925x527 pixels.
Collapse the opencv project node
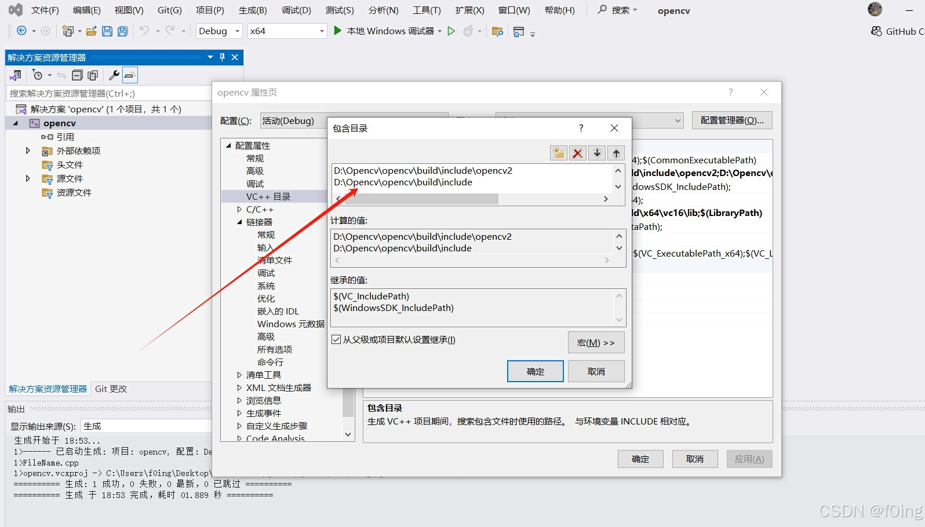tap(16, 123)
